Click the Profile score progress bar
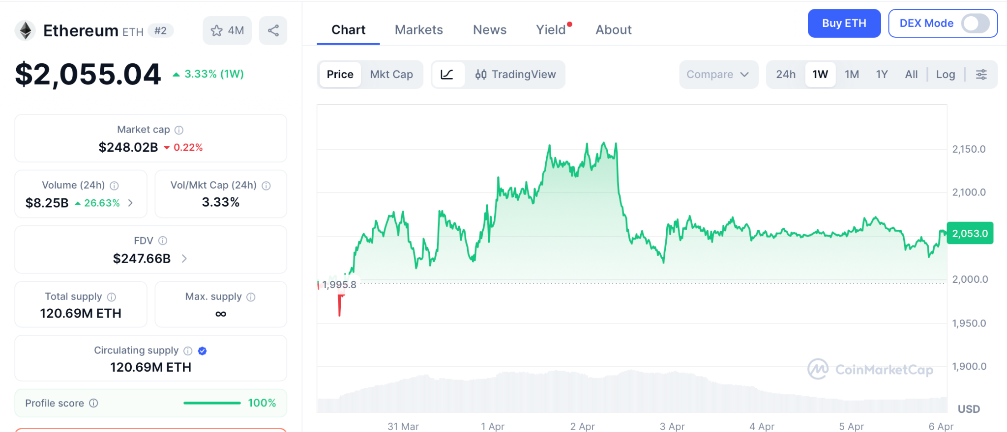Viewport: 1007px width, 432px height. [212, 403]
